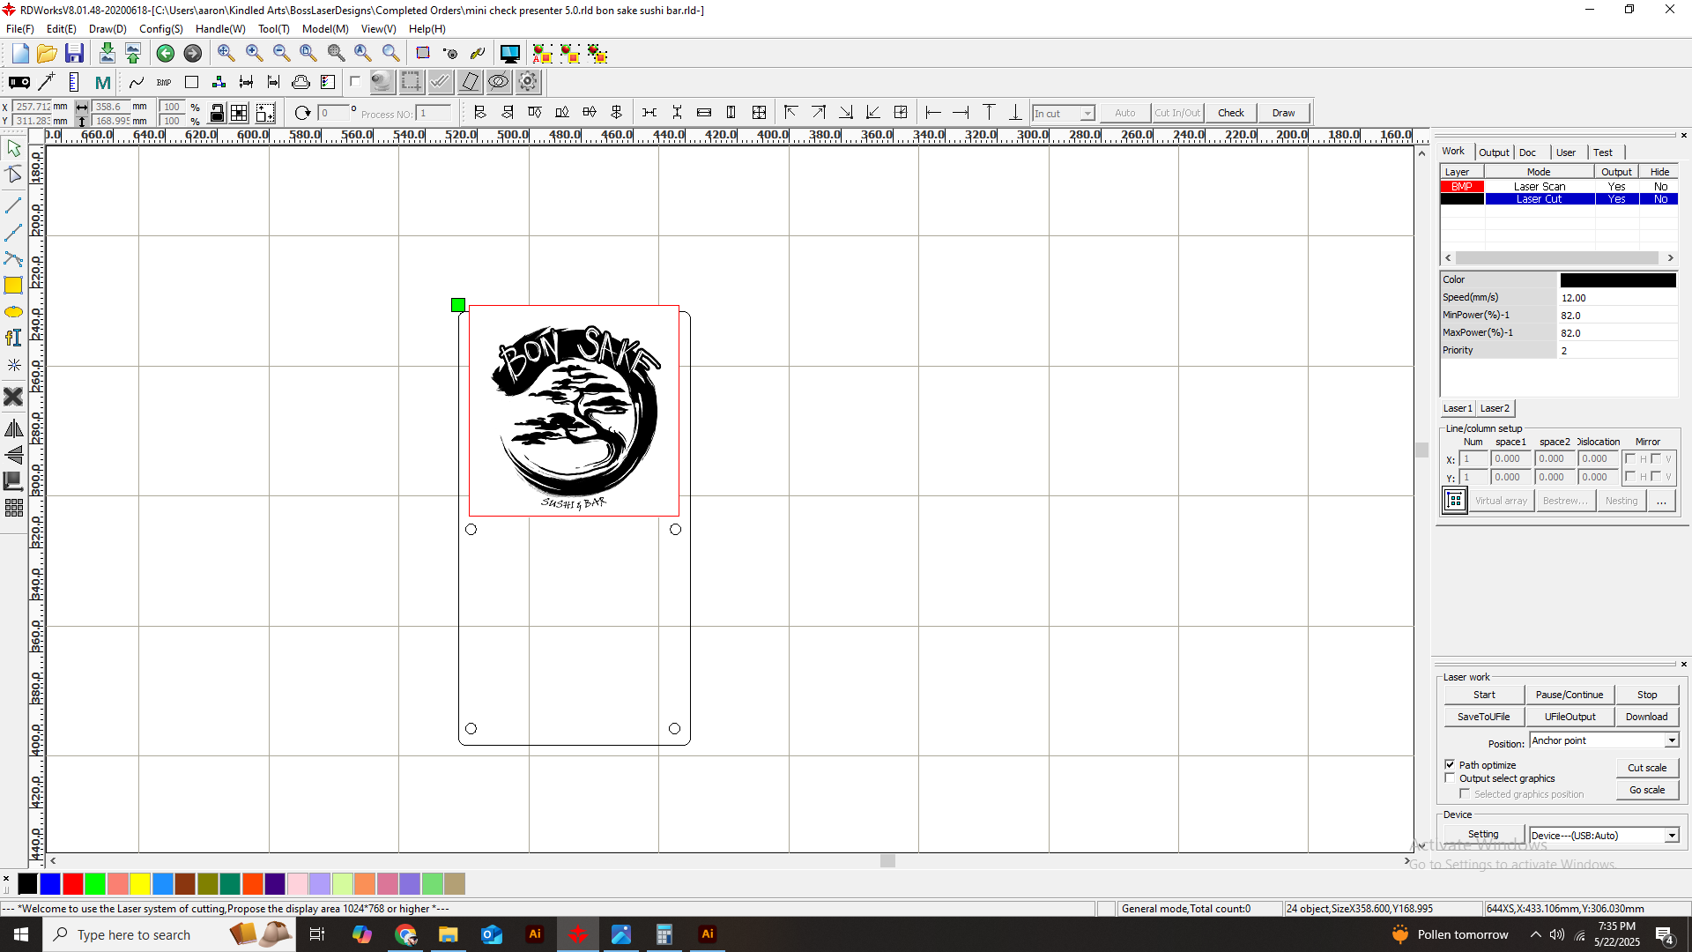This screenshot has height=952, width=1692.
Task: Click the vertical mirror tool
Action: [x=13, y=456]
